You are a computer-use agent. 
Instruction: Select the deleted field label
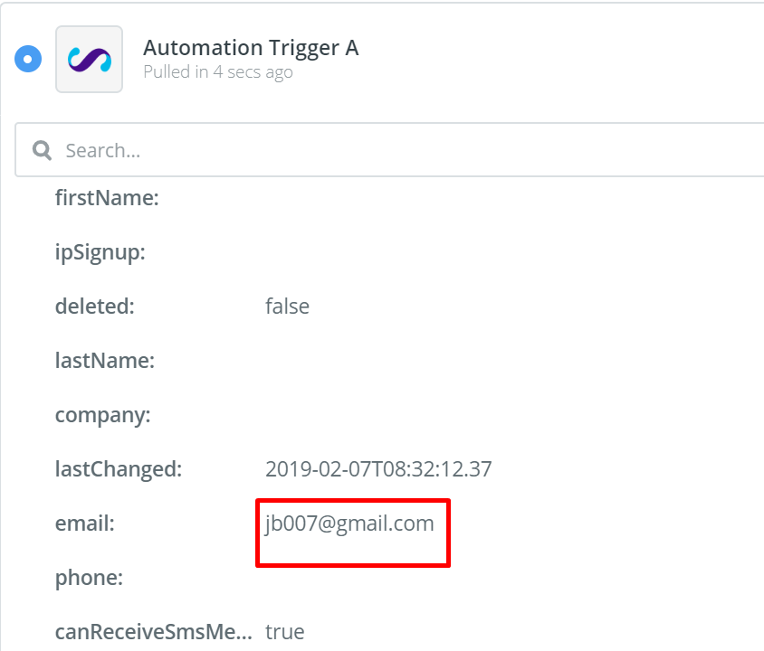click(x=94, y=307)
